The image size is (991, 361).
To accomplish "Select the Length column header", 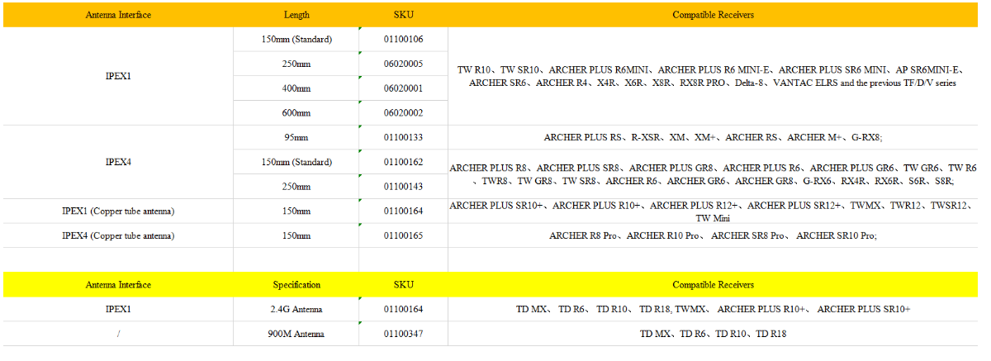I will point(296,15).
